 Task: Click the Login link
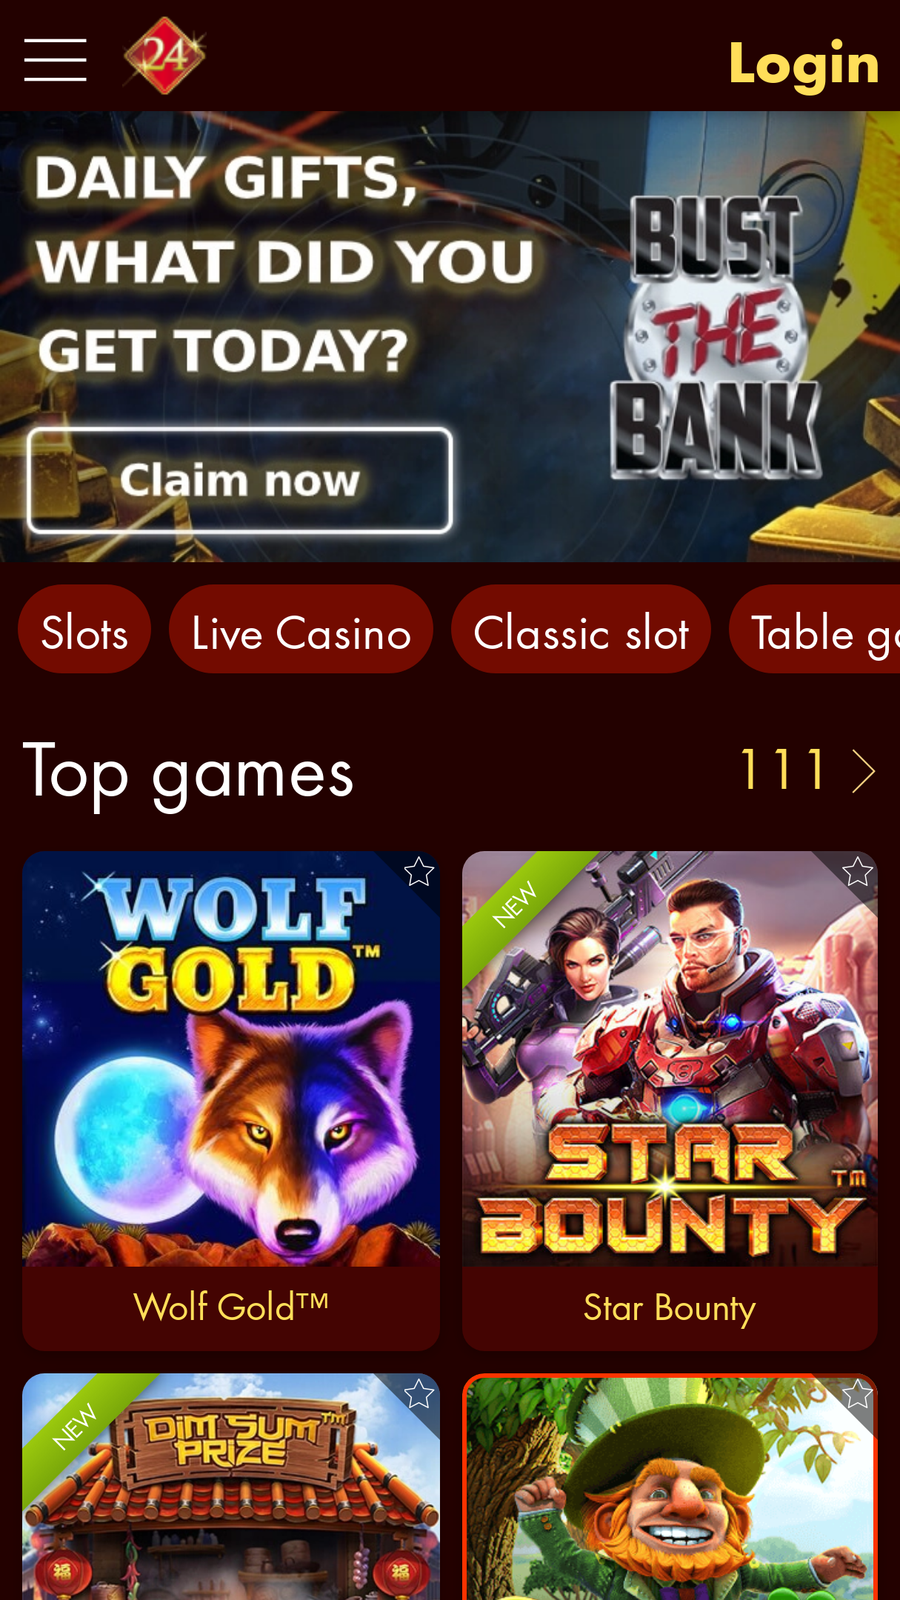pos(804,64)
